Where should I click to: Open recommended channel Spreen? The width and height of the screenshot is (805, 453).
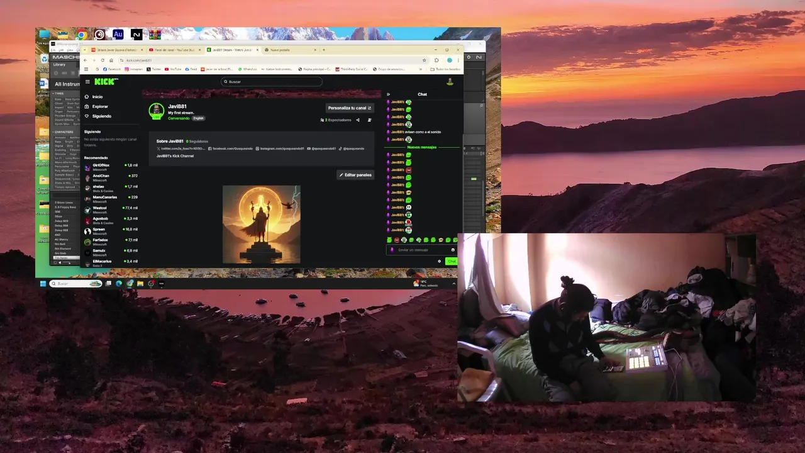111,231
